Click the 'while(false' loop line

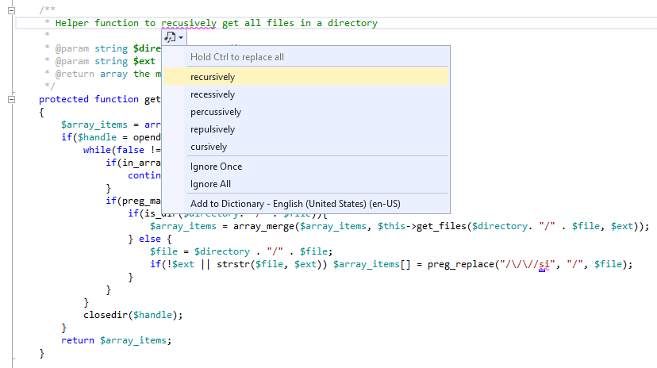(x=121, y=150)
